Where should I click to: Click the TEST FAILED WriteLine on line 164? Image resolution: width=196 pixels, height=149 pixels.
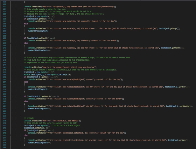point(110,106)
